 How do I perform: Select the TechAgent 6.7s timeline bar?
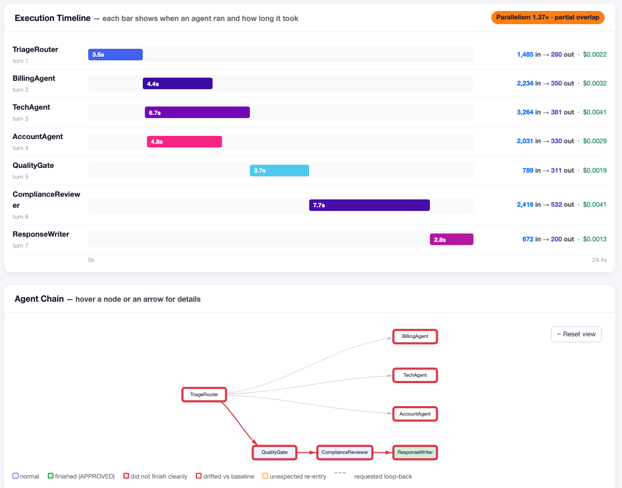[197, 113]
